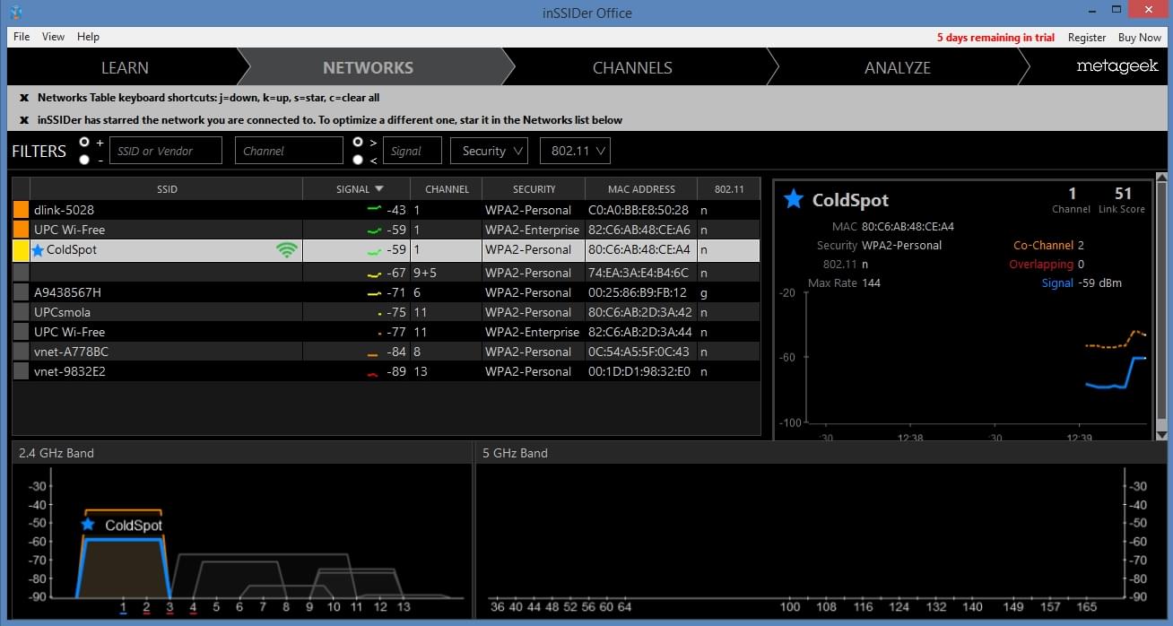
Task: Click the Overlapping label in details panel
Action: click(1041, 264)
